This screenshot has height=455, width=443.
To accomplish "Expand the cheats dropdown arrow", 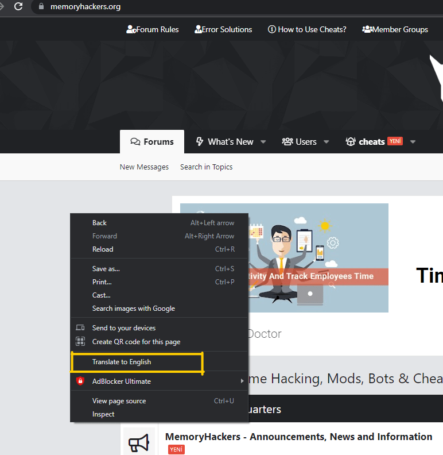I will pos(413,142).
